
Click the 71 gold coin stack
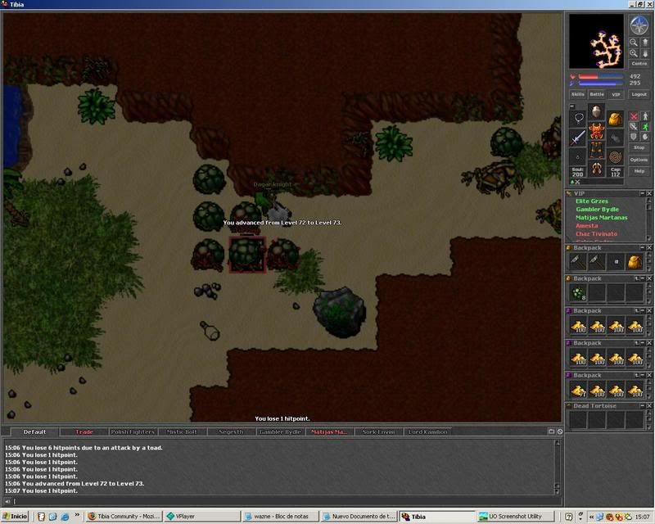click(x=578, y=390)
